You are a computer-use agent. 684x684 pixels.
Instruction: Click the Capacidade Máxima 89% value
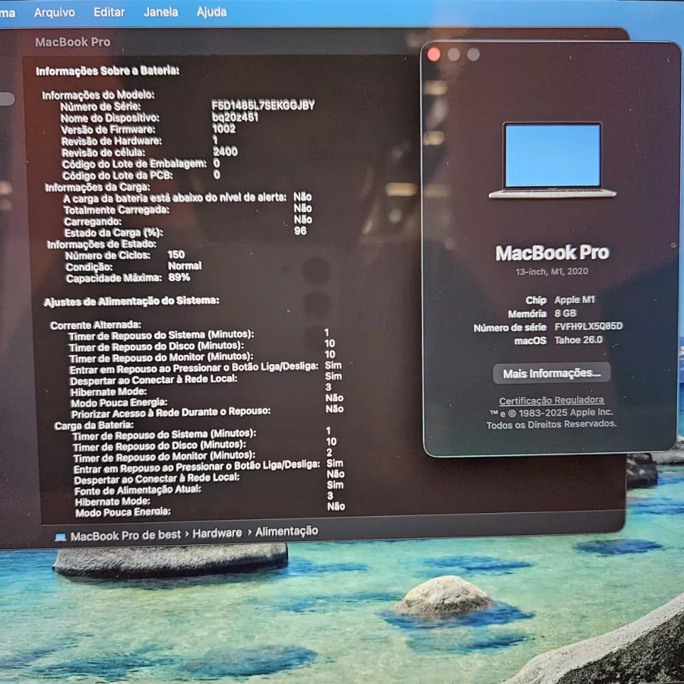point(179,278)
